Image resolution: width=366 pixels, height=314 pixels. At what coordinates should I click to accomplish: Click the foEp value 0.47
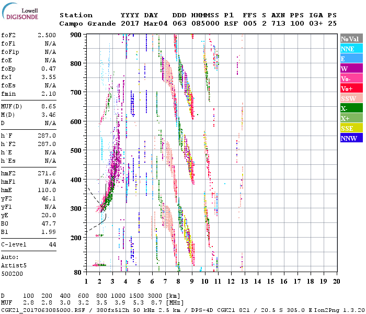click(x=49, y=69)
